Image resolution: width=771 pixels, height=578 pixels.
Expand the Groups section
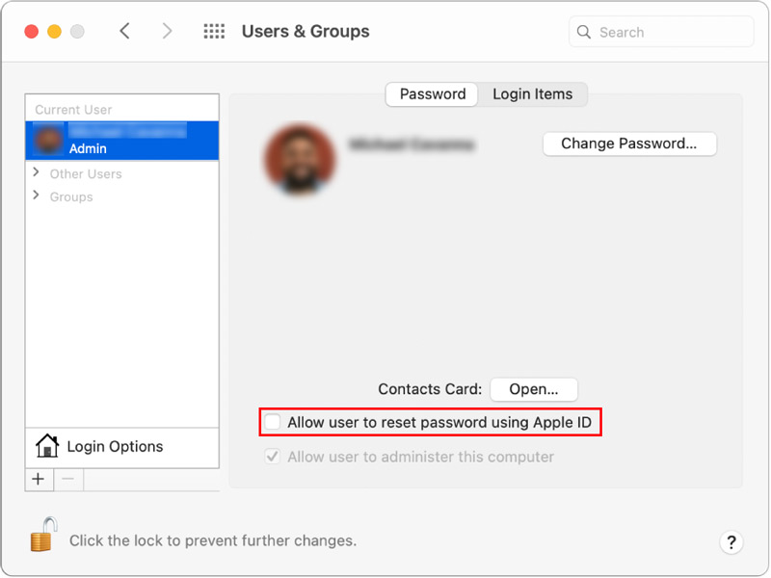(37, 195)
